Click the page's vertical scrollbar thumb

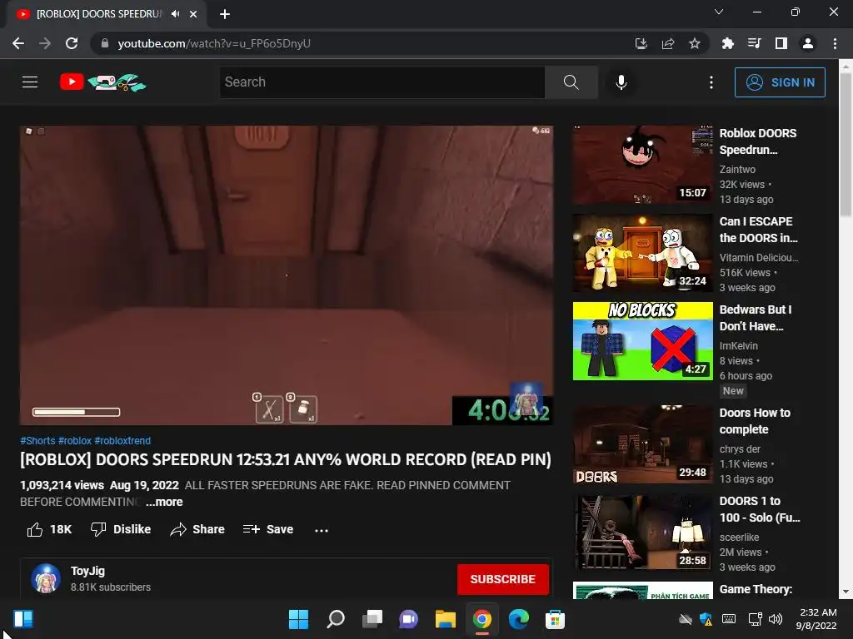[x=846, y=145]
